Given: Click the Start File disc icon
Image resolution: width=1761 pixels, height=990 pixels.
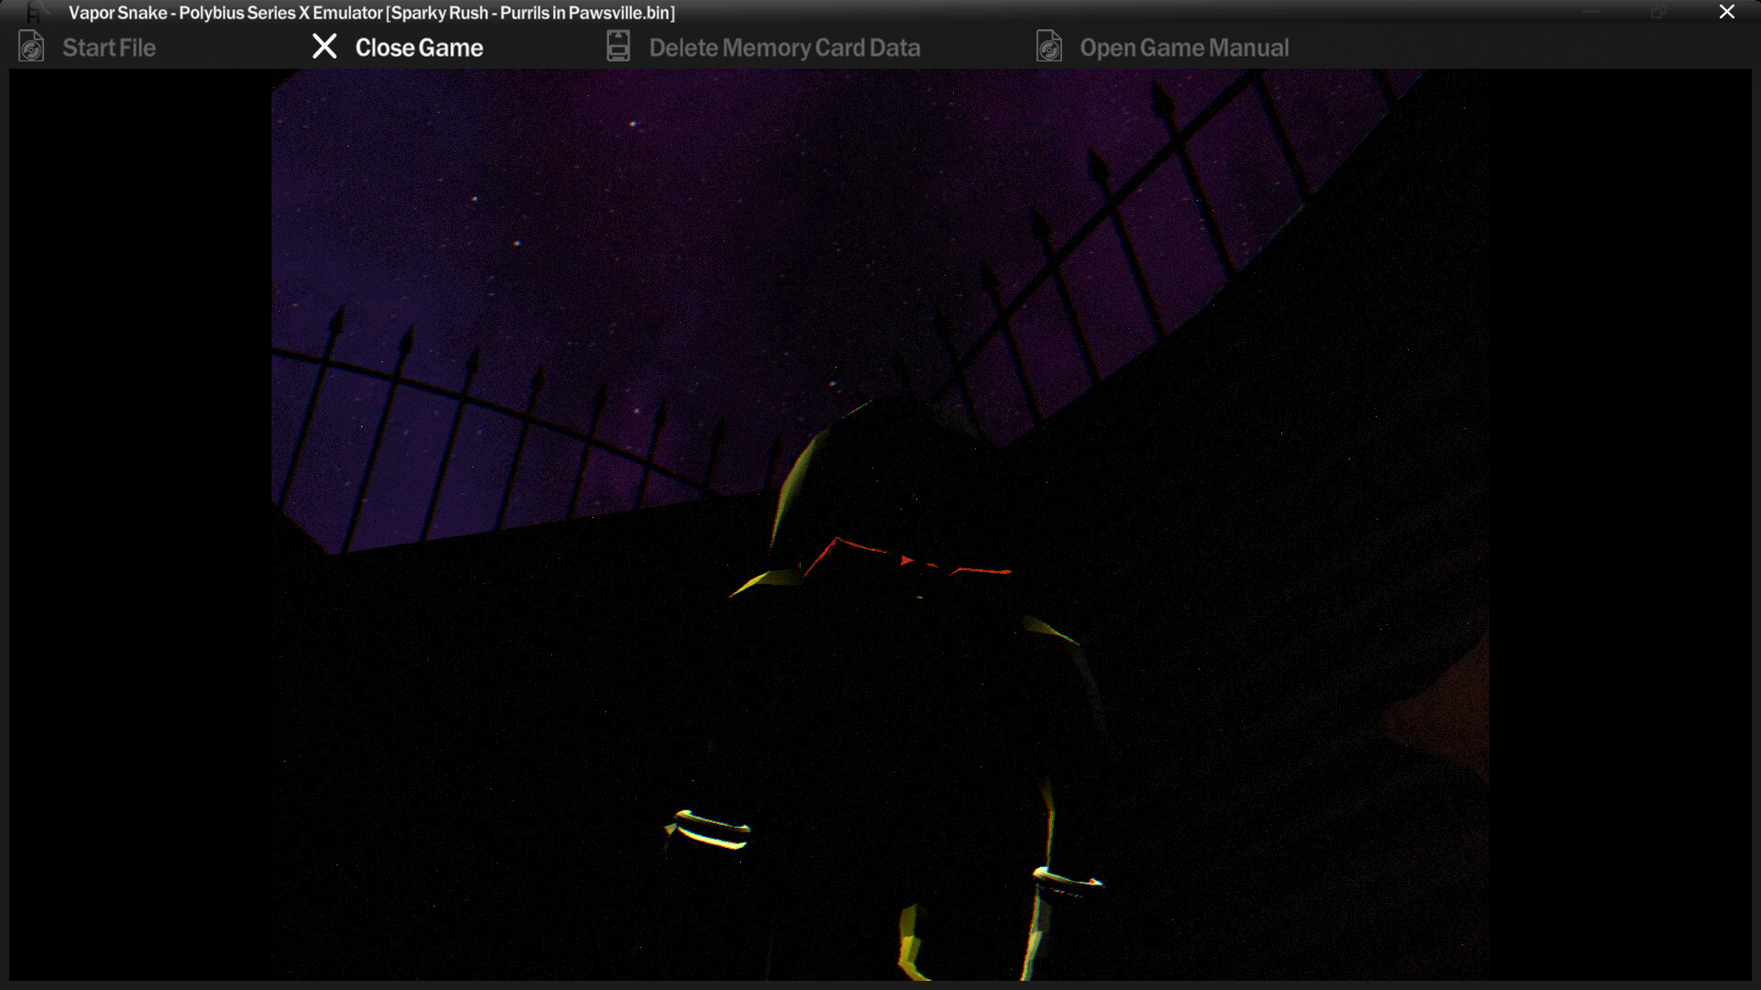Looking at the screenshot, I should tap(31, 47).
